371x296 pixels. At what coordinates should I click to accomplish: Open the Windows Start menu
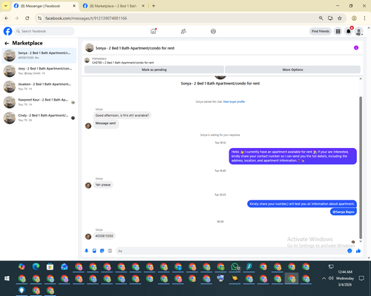click(x=7, y=278)
